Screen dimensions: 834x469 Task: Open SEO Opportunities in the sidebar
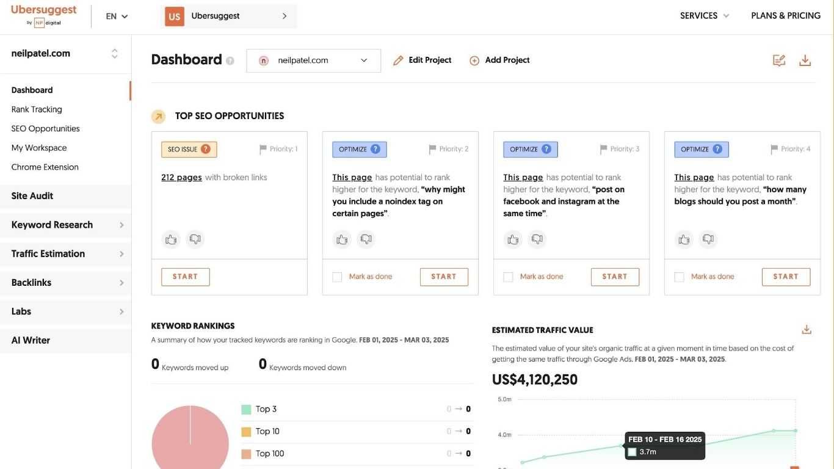click(x=45, y=128)
